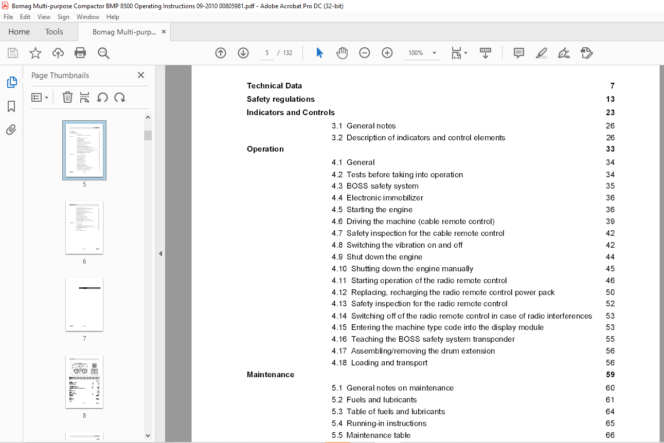Click the page number input field
Viewport: 664px width, 443px height.
coord(267,53)
